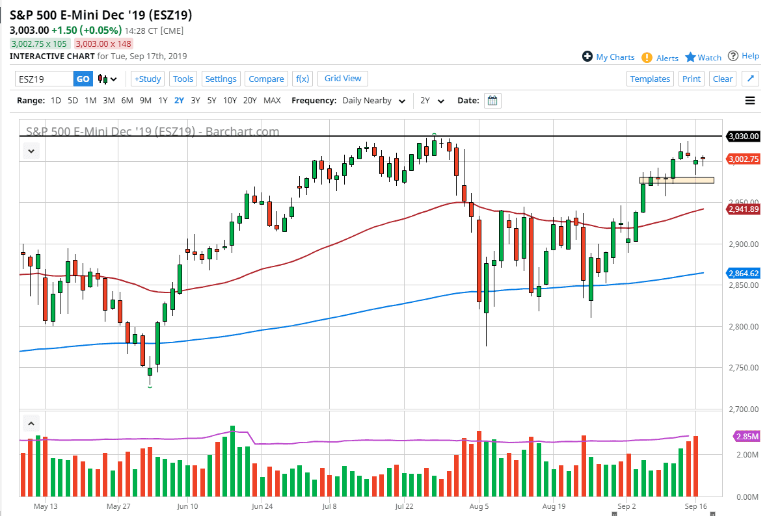Open Help via the question mark icon
The width and height of the screenshot is (767, 516).
733,56
